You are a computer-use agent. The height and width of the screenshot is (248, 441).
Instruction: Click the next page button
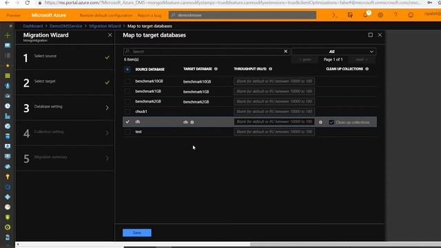point(362,59)
